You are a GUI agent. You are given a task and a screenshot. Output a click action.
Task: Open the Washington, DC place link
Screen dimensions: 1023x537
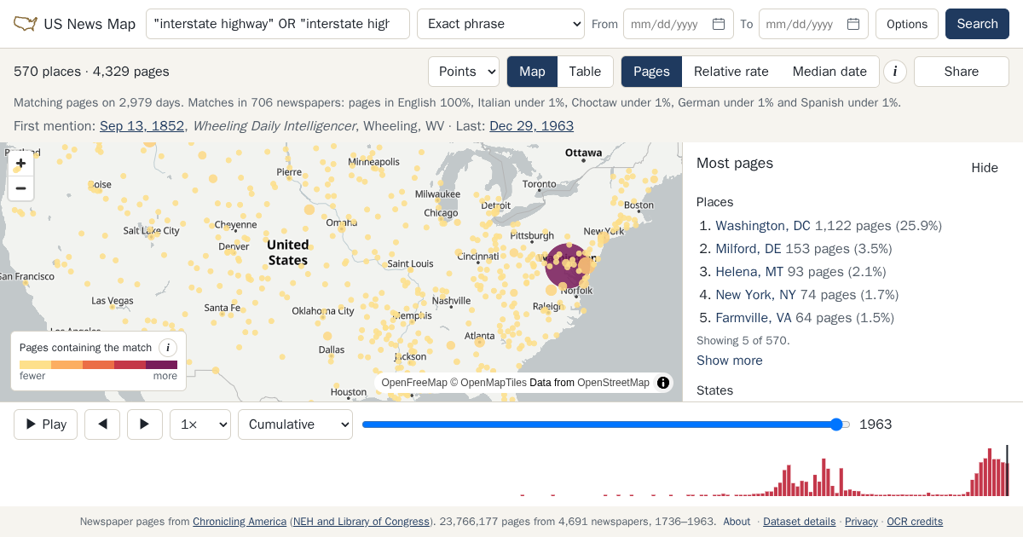point(763,226)
